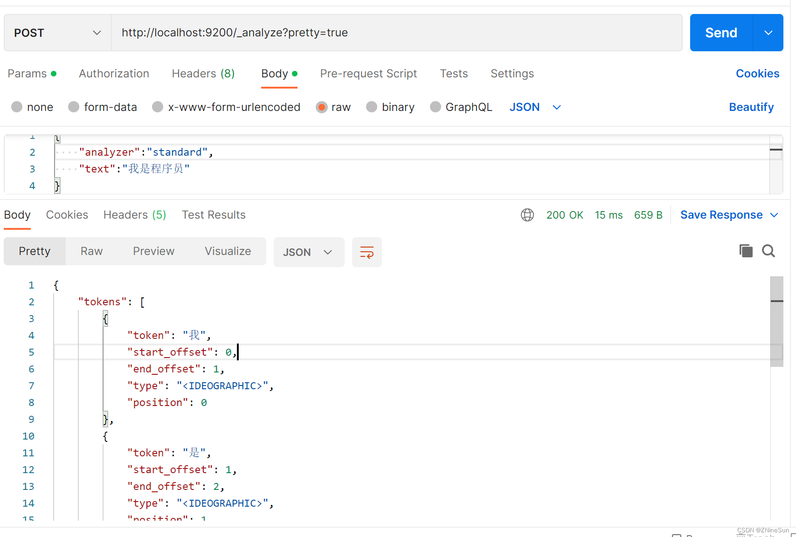Open request Settings tab
The height and width of the screenshot is (537, 796).
click(x=512, y=74)
